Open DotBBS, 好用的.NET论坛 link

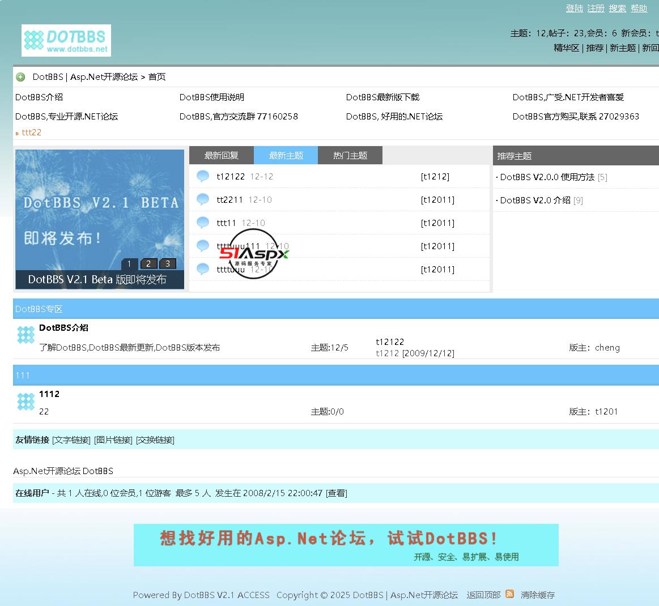394,116
